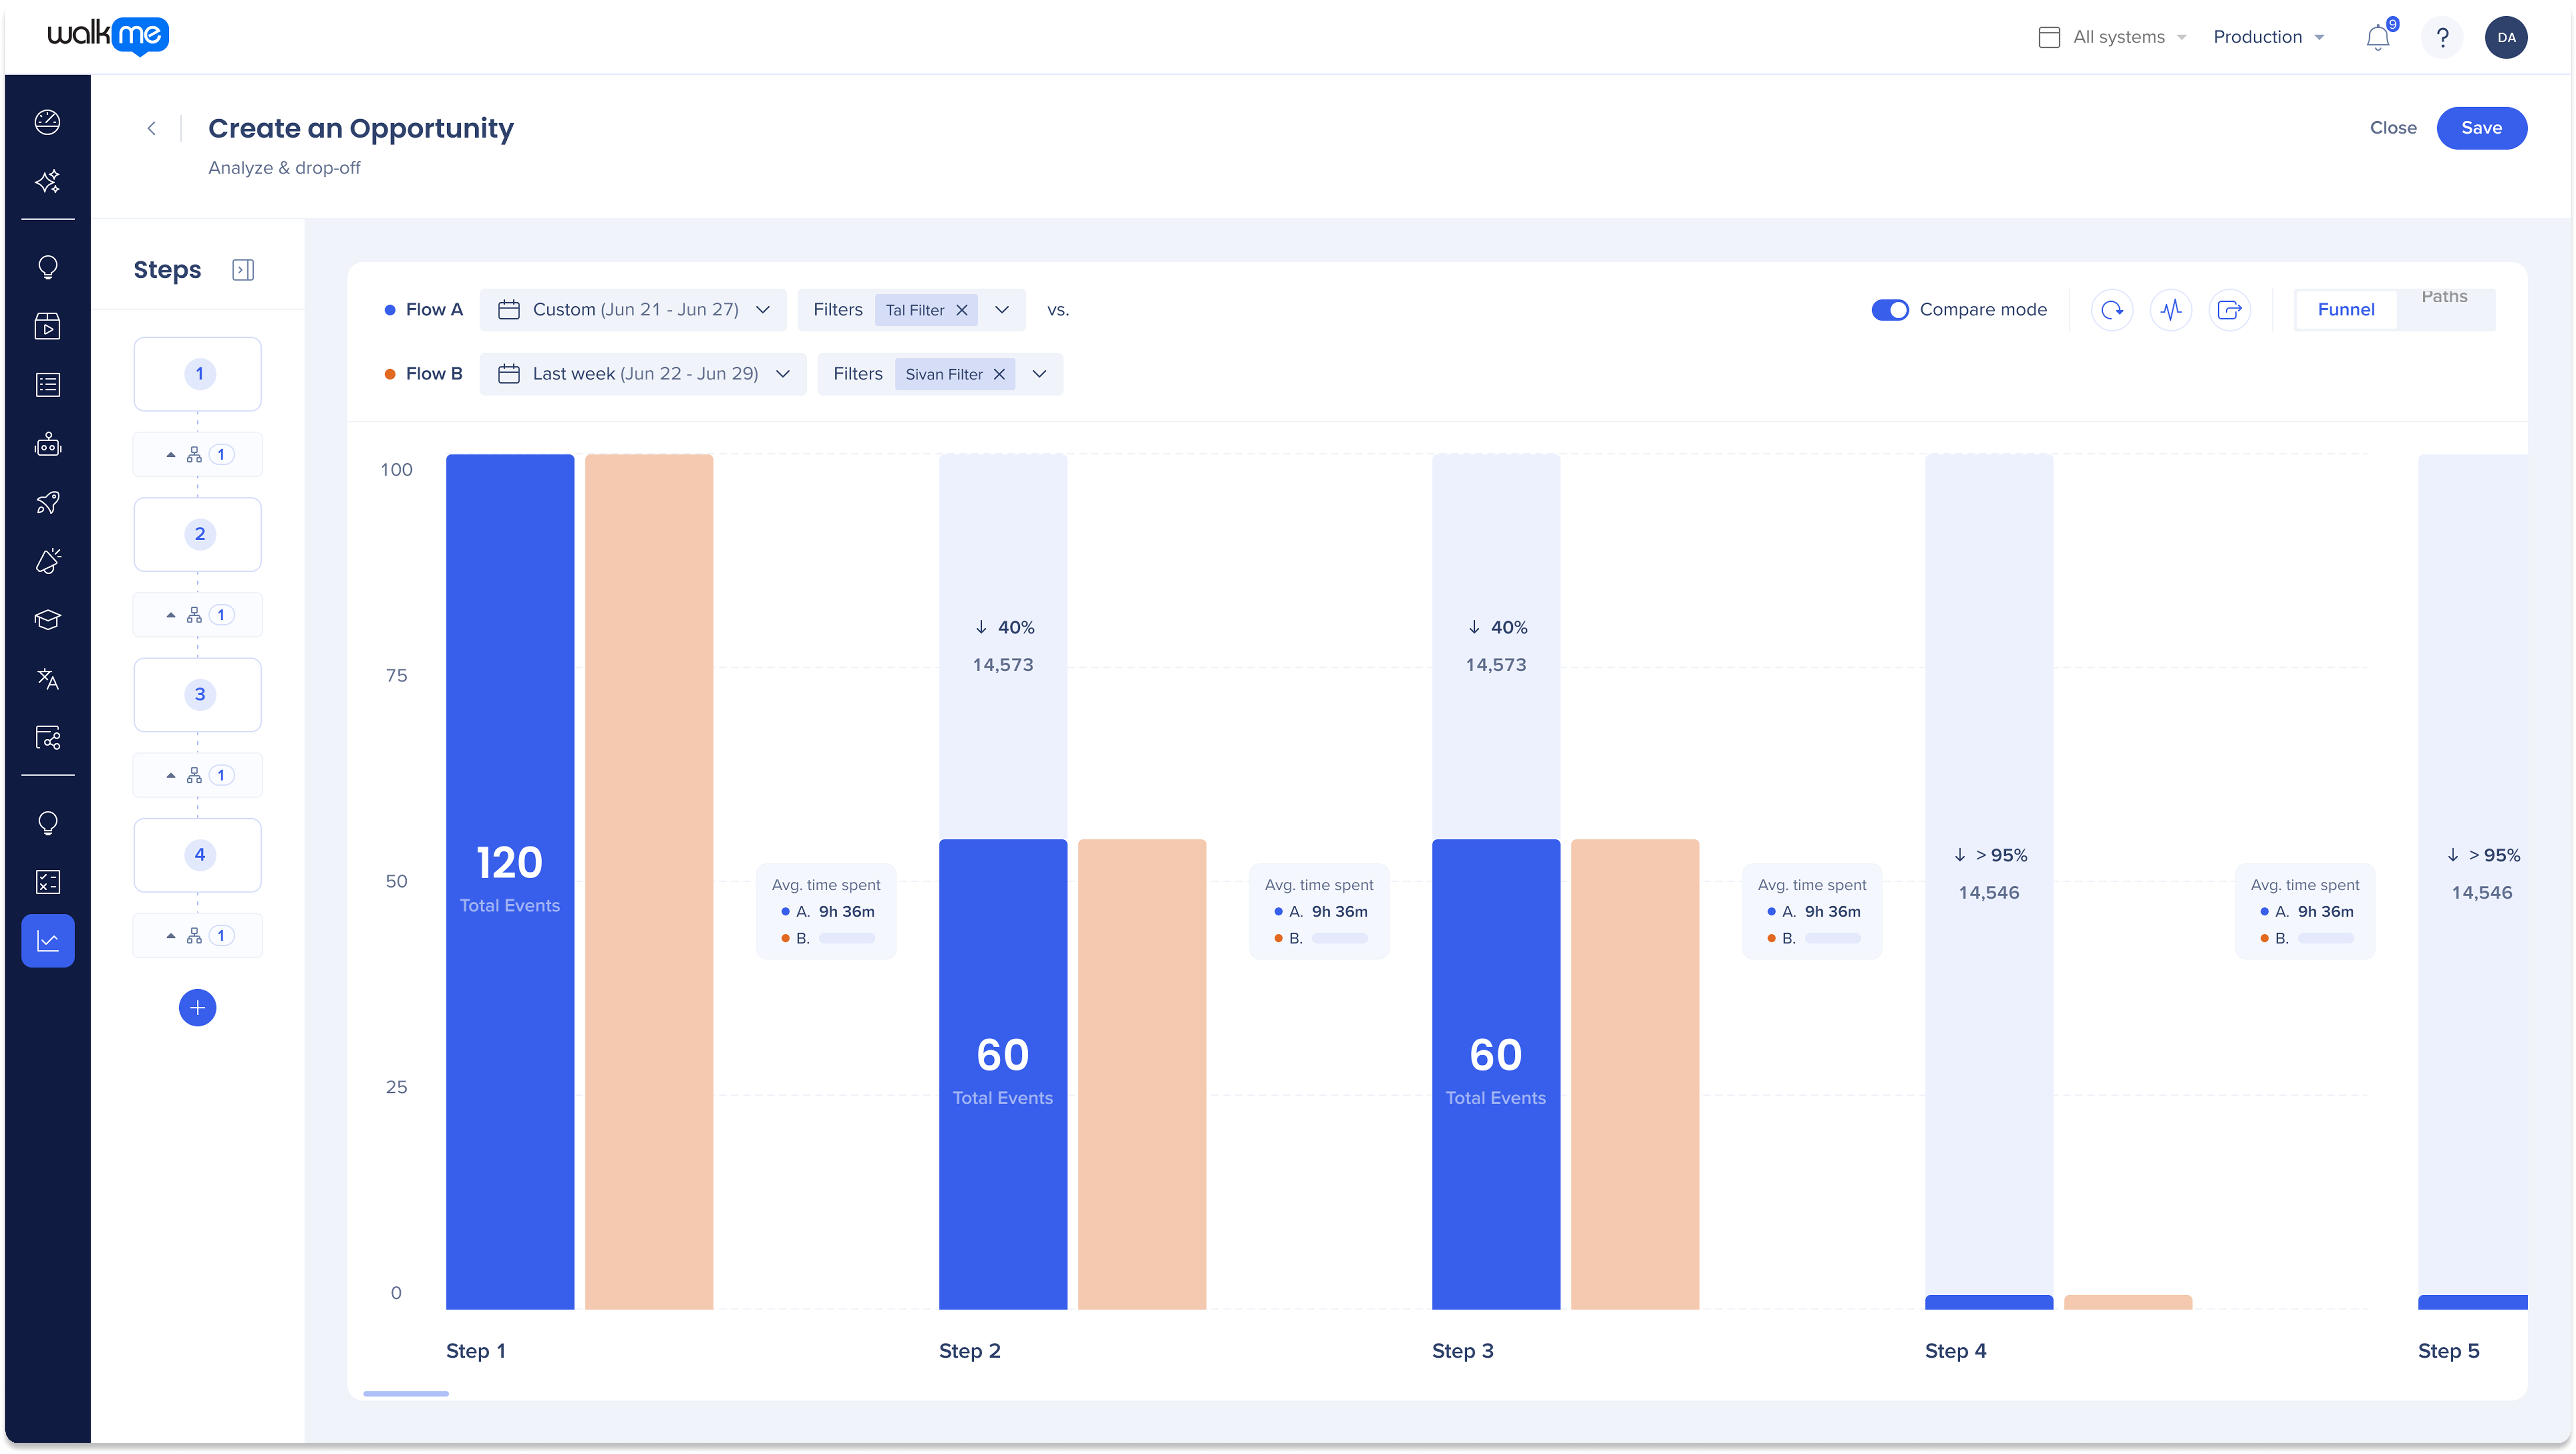The image size is (2576, 1454).
Task: Remove the Sivan Filter chip
Action: pos(999,374)
